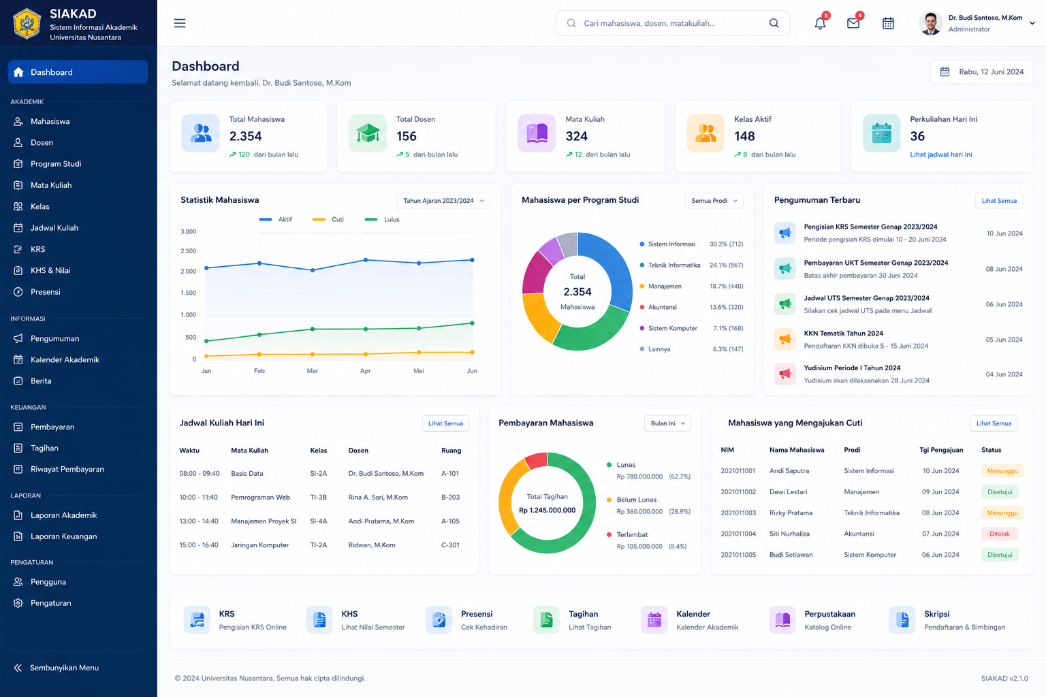Click the Disetujui status for Dewi Lestari
The width and height of the screenshot is (1046, 697).
click(1000, 492)
